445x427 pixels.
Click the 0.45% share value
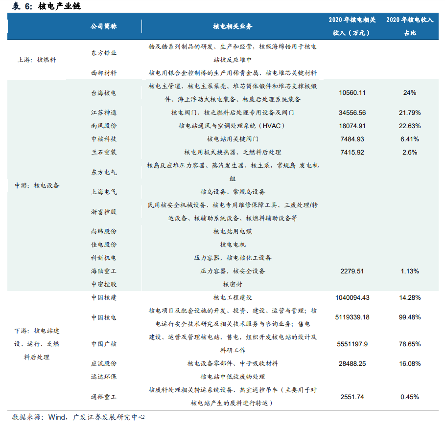click(410, 397)
